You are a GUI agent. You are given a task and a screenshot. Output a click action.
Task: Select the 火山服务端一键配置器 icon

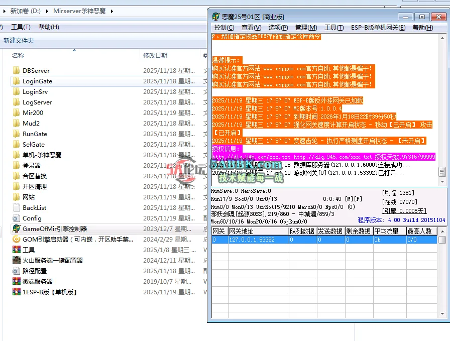[16, 260]
